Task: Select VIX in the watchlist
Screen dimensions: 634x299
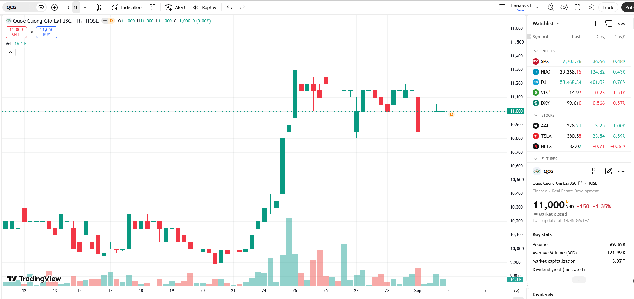Action: pos(579,93)
